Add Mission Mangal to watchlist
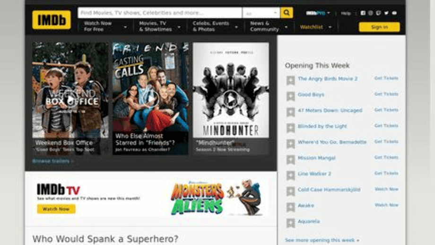435x245 pixels. (x=290, y=159)
